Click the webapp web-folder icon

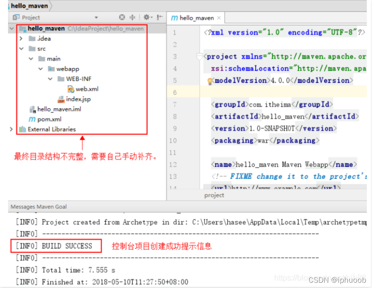(x=51, y=69)
